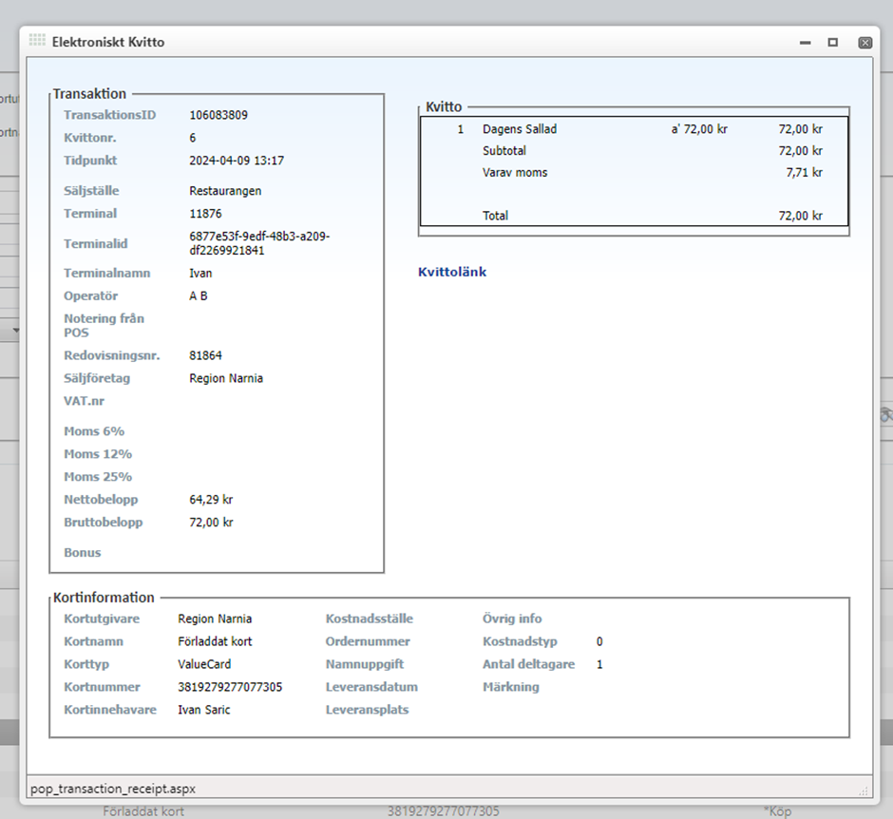Close the Elektroniskt Kvitto popup
Viewport: 893px width, 819px height.
pyautogui.click(x=864, y=43)
